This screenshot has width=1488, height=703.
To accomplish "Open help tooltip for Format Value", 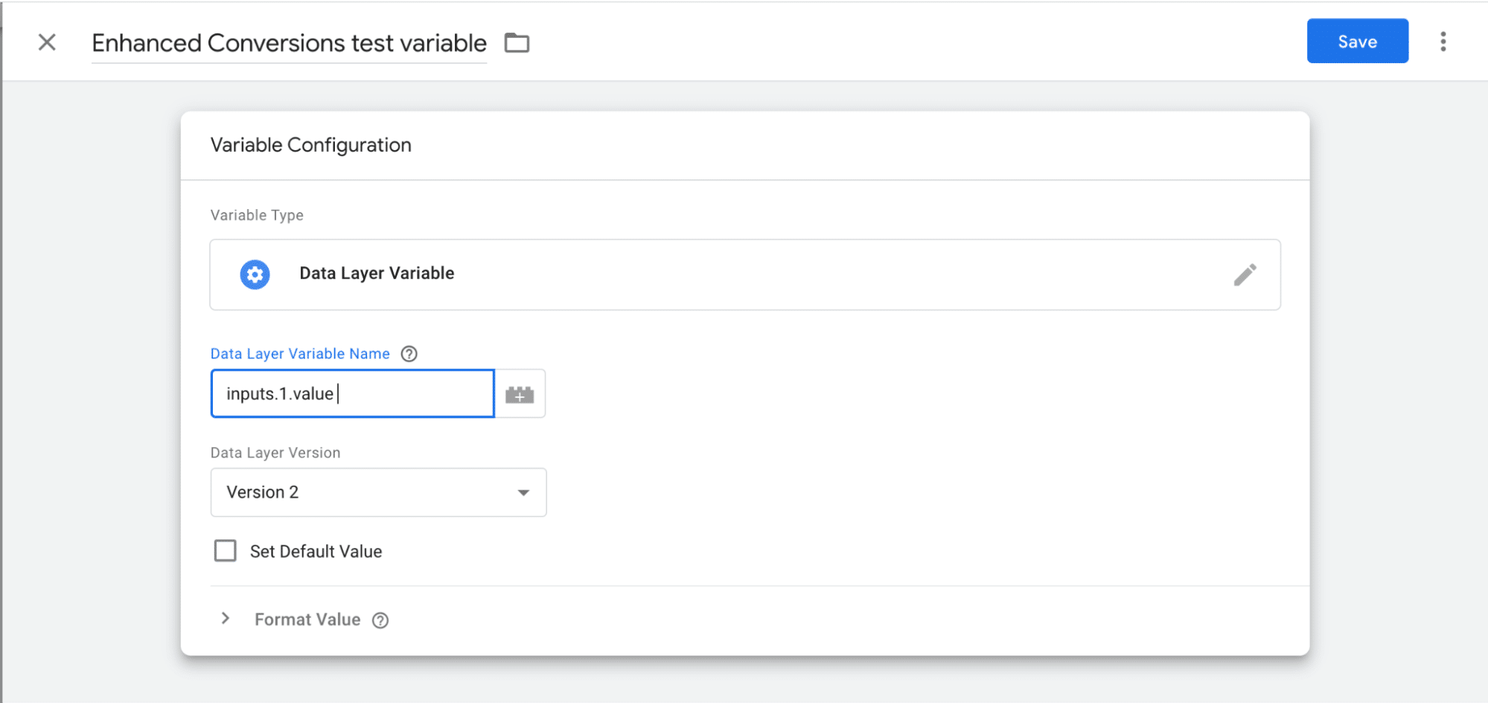I will [x=380, y=620].
